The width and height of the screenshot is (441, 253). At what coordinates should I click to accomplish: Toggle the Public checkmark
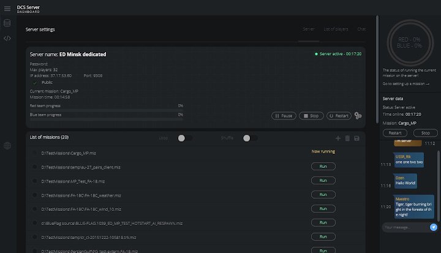(x=34, y=81)
